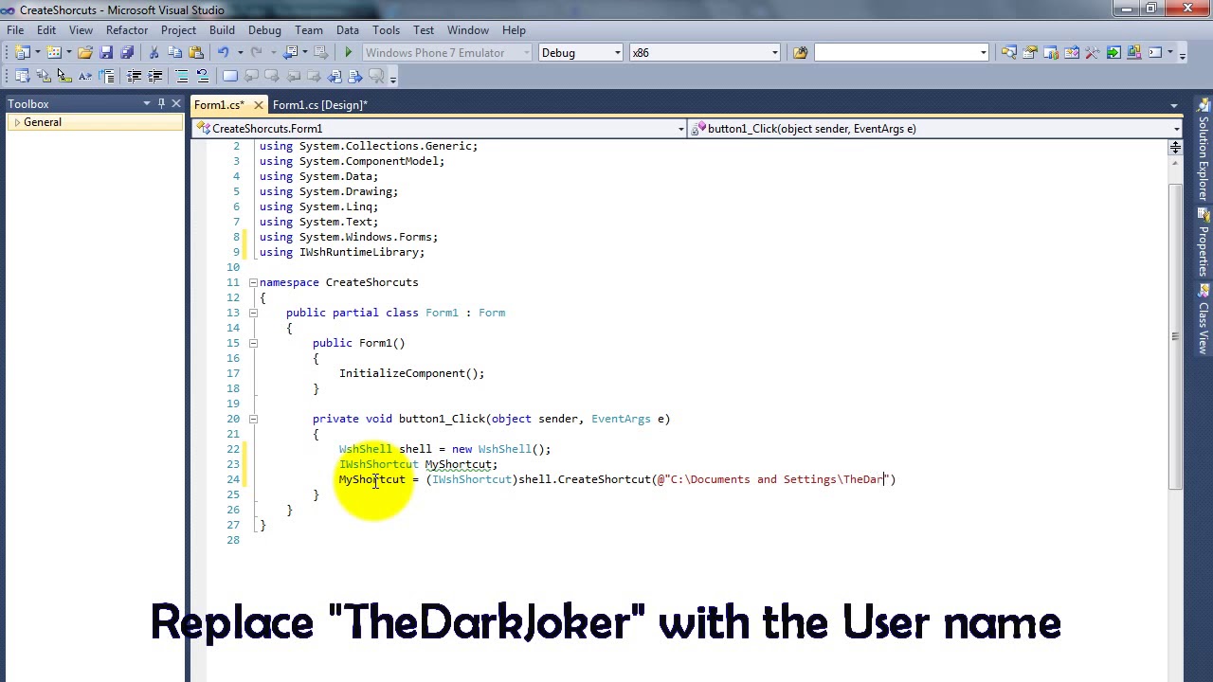
Task: Click the Copy toolbar icon
Action: 174,53
